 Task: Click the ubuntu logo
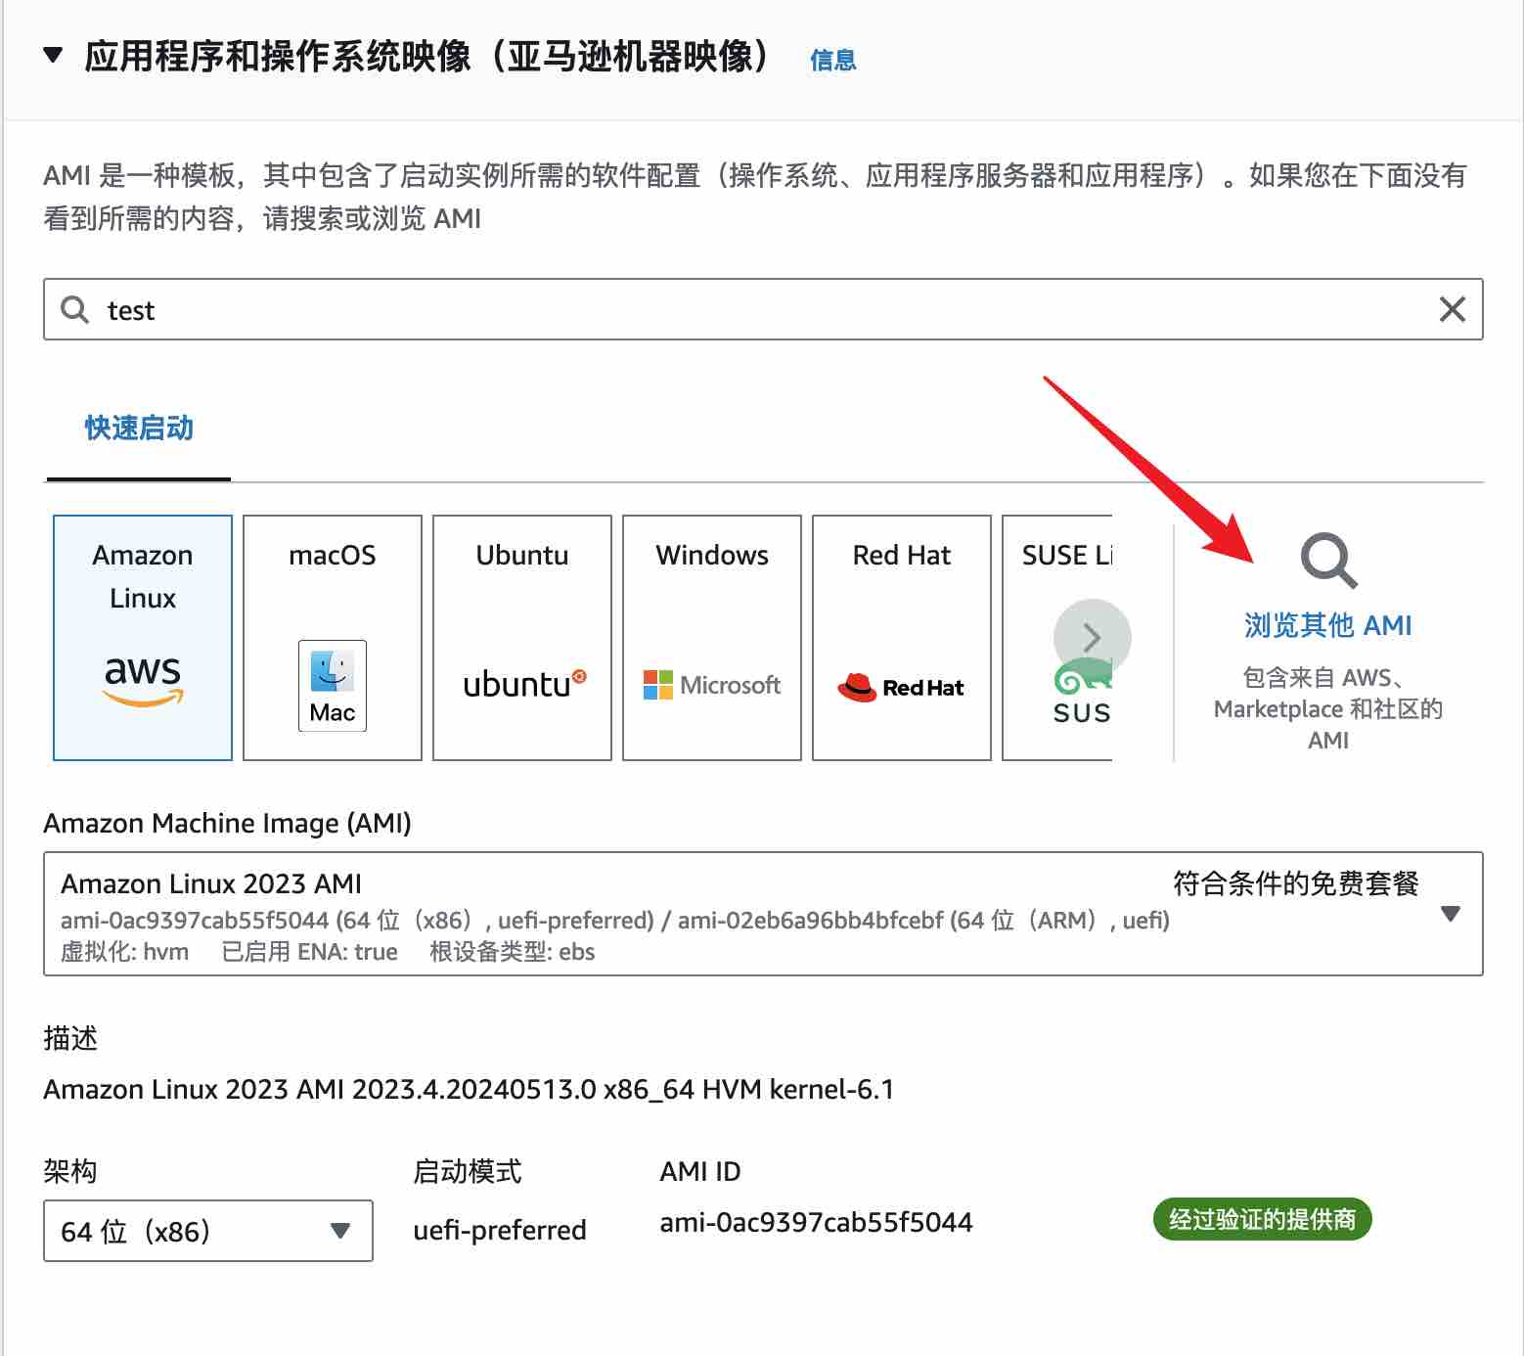tap(524, 684)
